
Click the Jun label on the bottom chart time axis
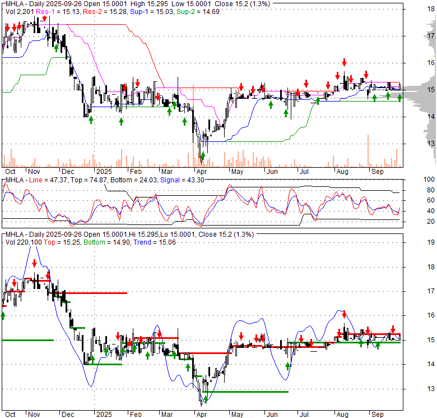[x=272, y=415]
